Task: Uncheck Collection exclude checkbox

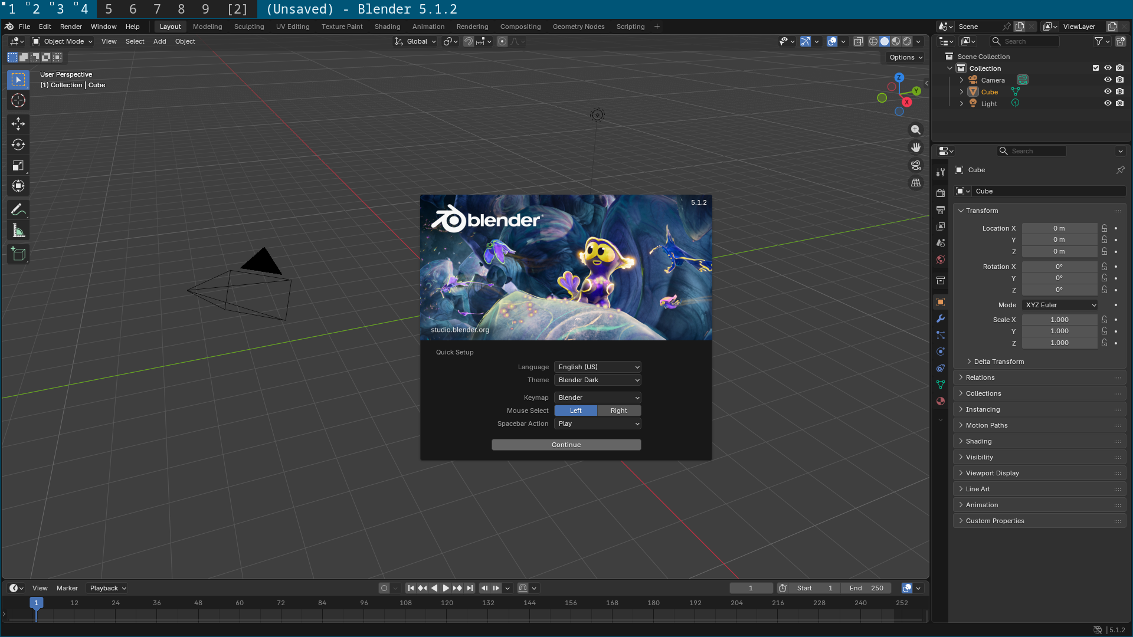Action: coord(1096,68)
